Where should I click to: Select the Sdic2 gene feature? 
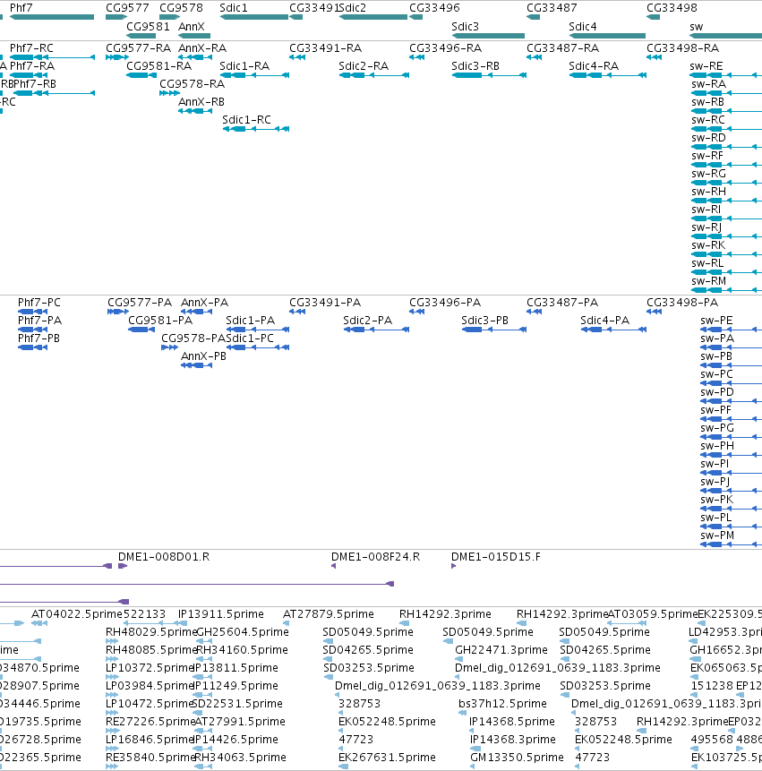[x=373, y=17]
